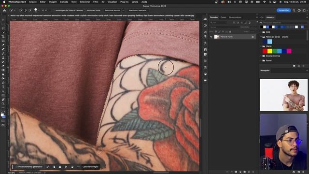This screenshot has width=309, height=174.
Task: Collapse the CMYK swatch folder
Action: 261,46
